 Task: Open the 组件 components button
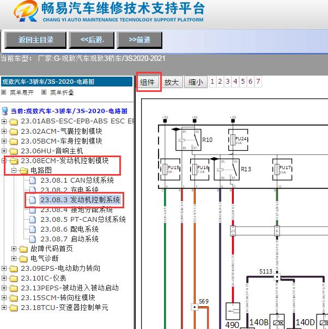click(x=148, y=82)
